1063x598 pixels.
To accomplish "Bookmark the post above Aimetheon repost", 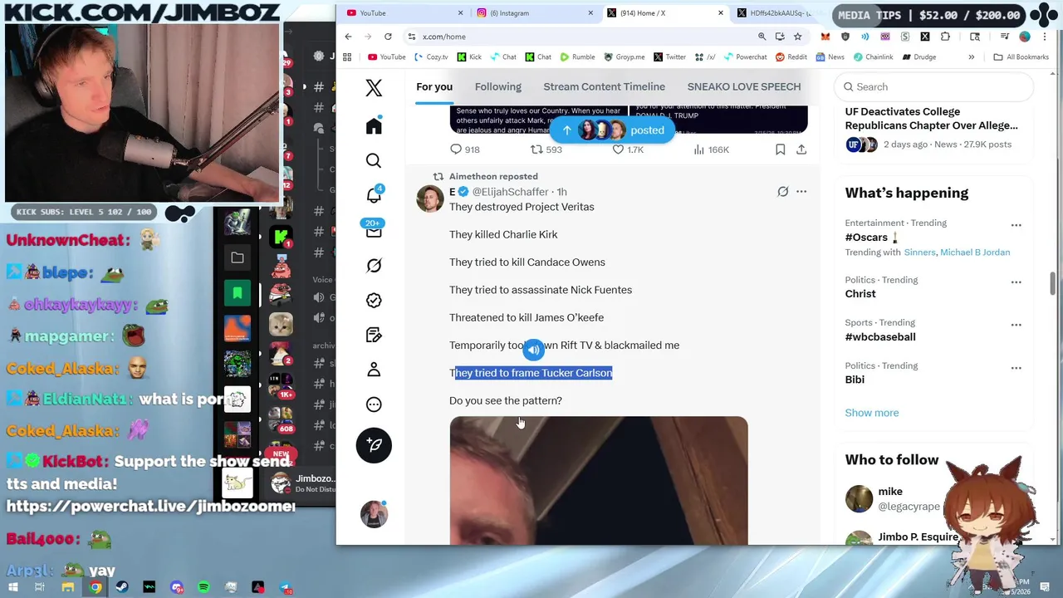I will coord(780,149).
